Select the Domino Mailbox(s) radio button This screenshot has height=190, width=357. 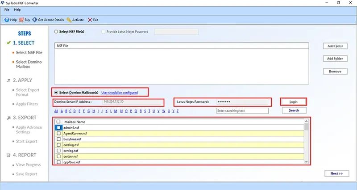[x=56, y=93]
